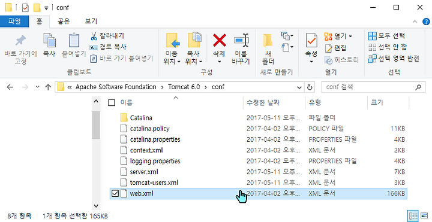Click Invert selection (선택 영역 반전)
432x222 pixels.
[x=394, y=59]
